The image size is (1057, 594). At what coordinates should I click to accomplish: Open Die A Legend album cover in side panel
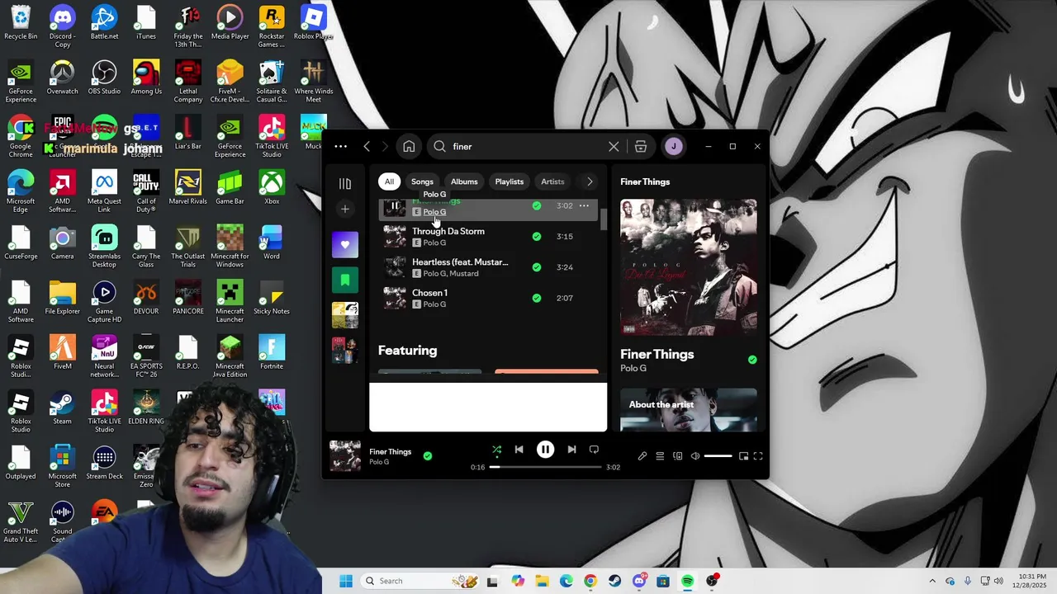point(689,267)
